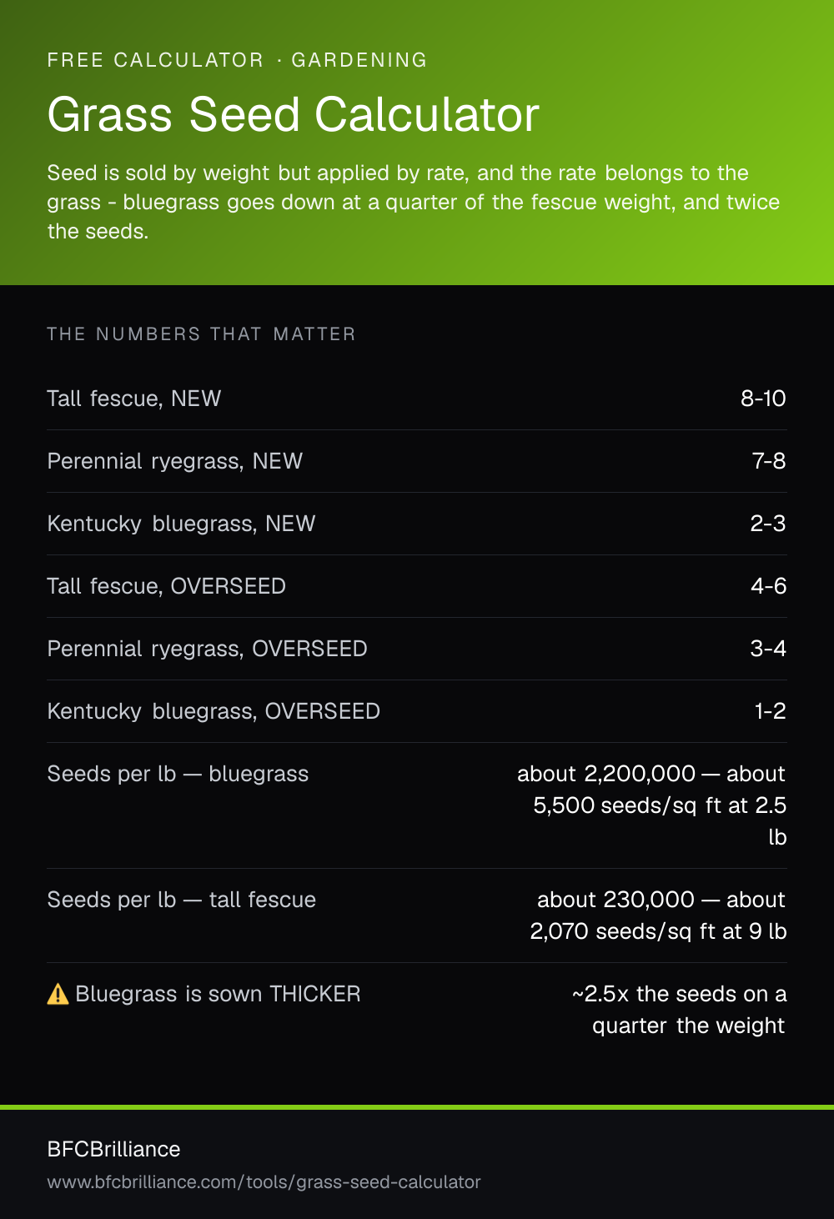834x1219 pixels.
Task: Click the 2-3 bluegrass rate value
Action: pos(768,524)
